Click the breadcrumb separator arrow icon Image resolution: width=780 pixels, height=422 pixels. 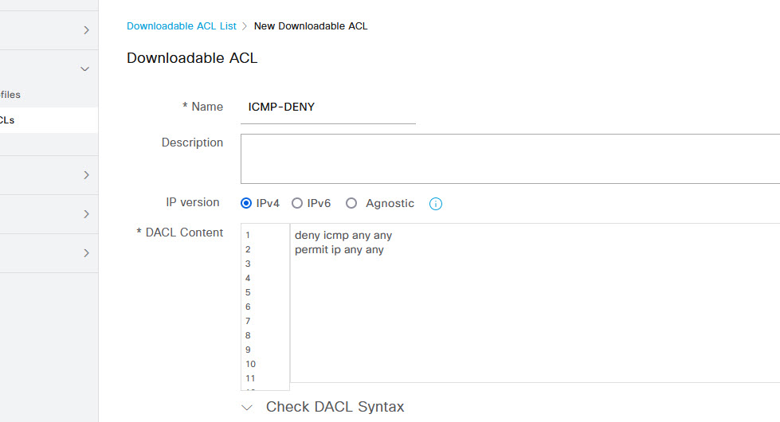coord(245,26)
